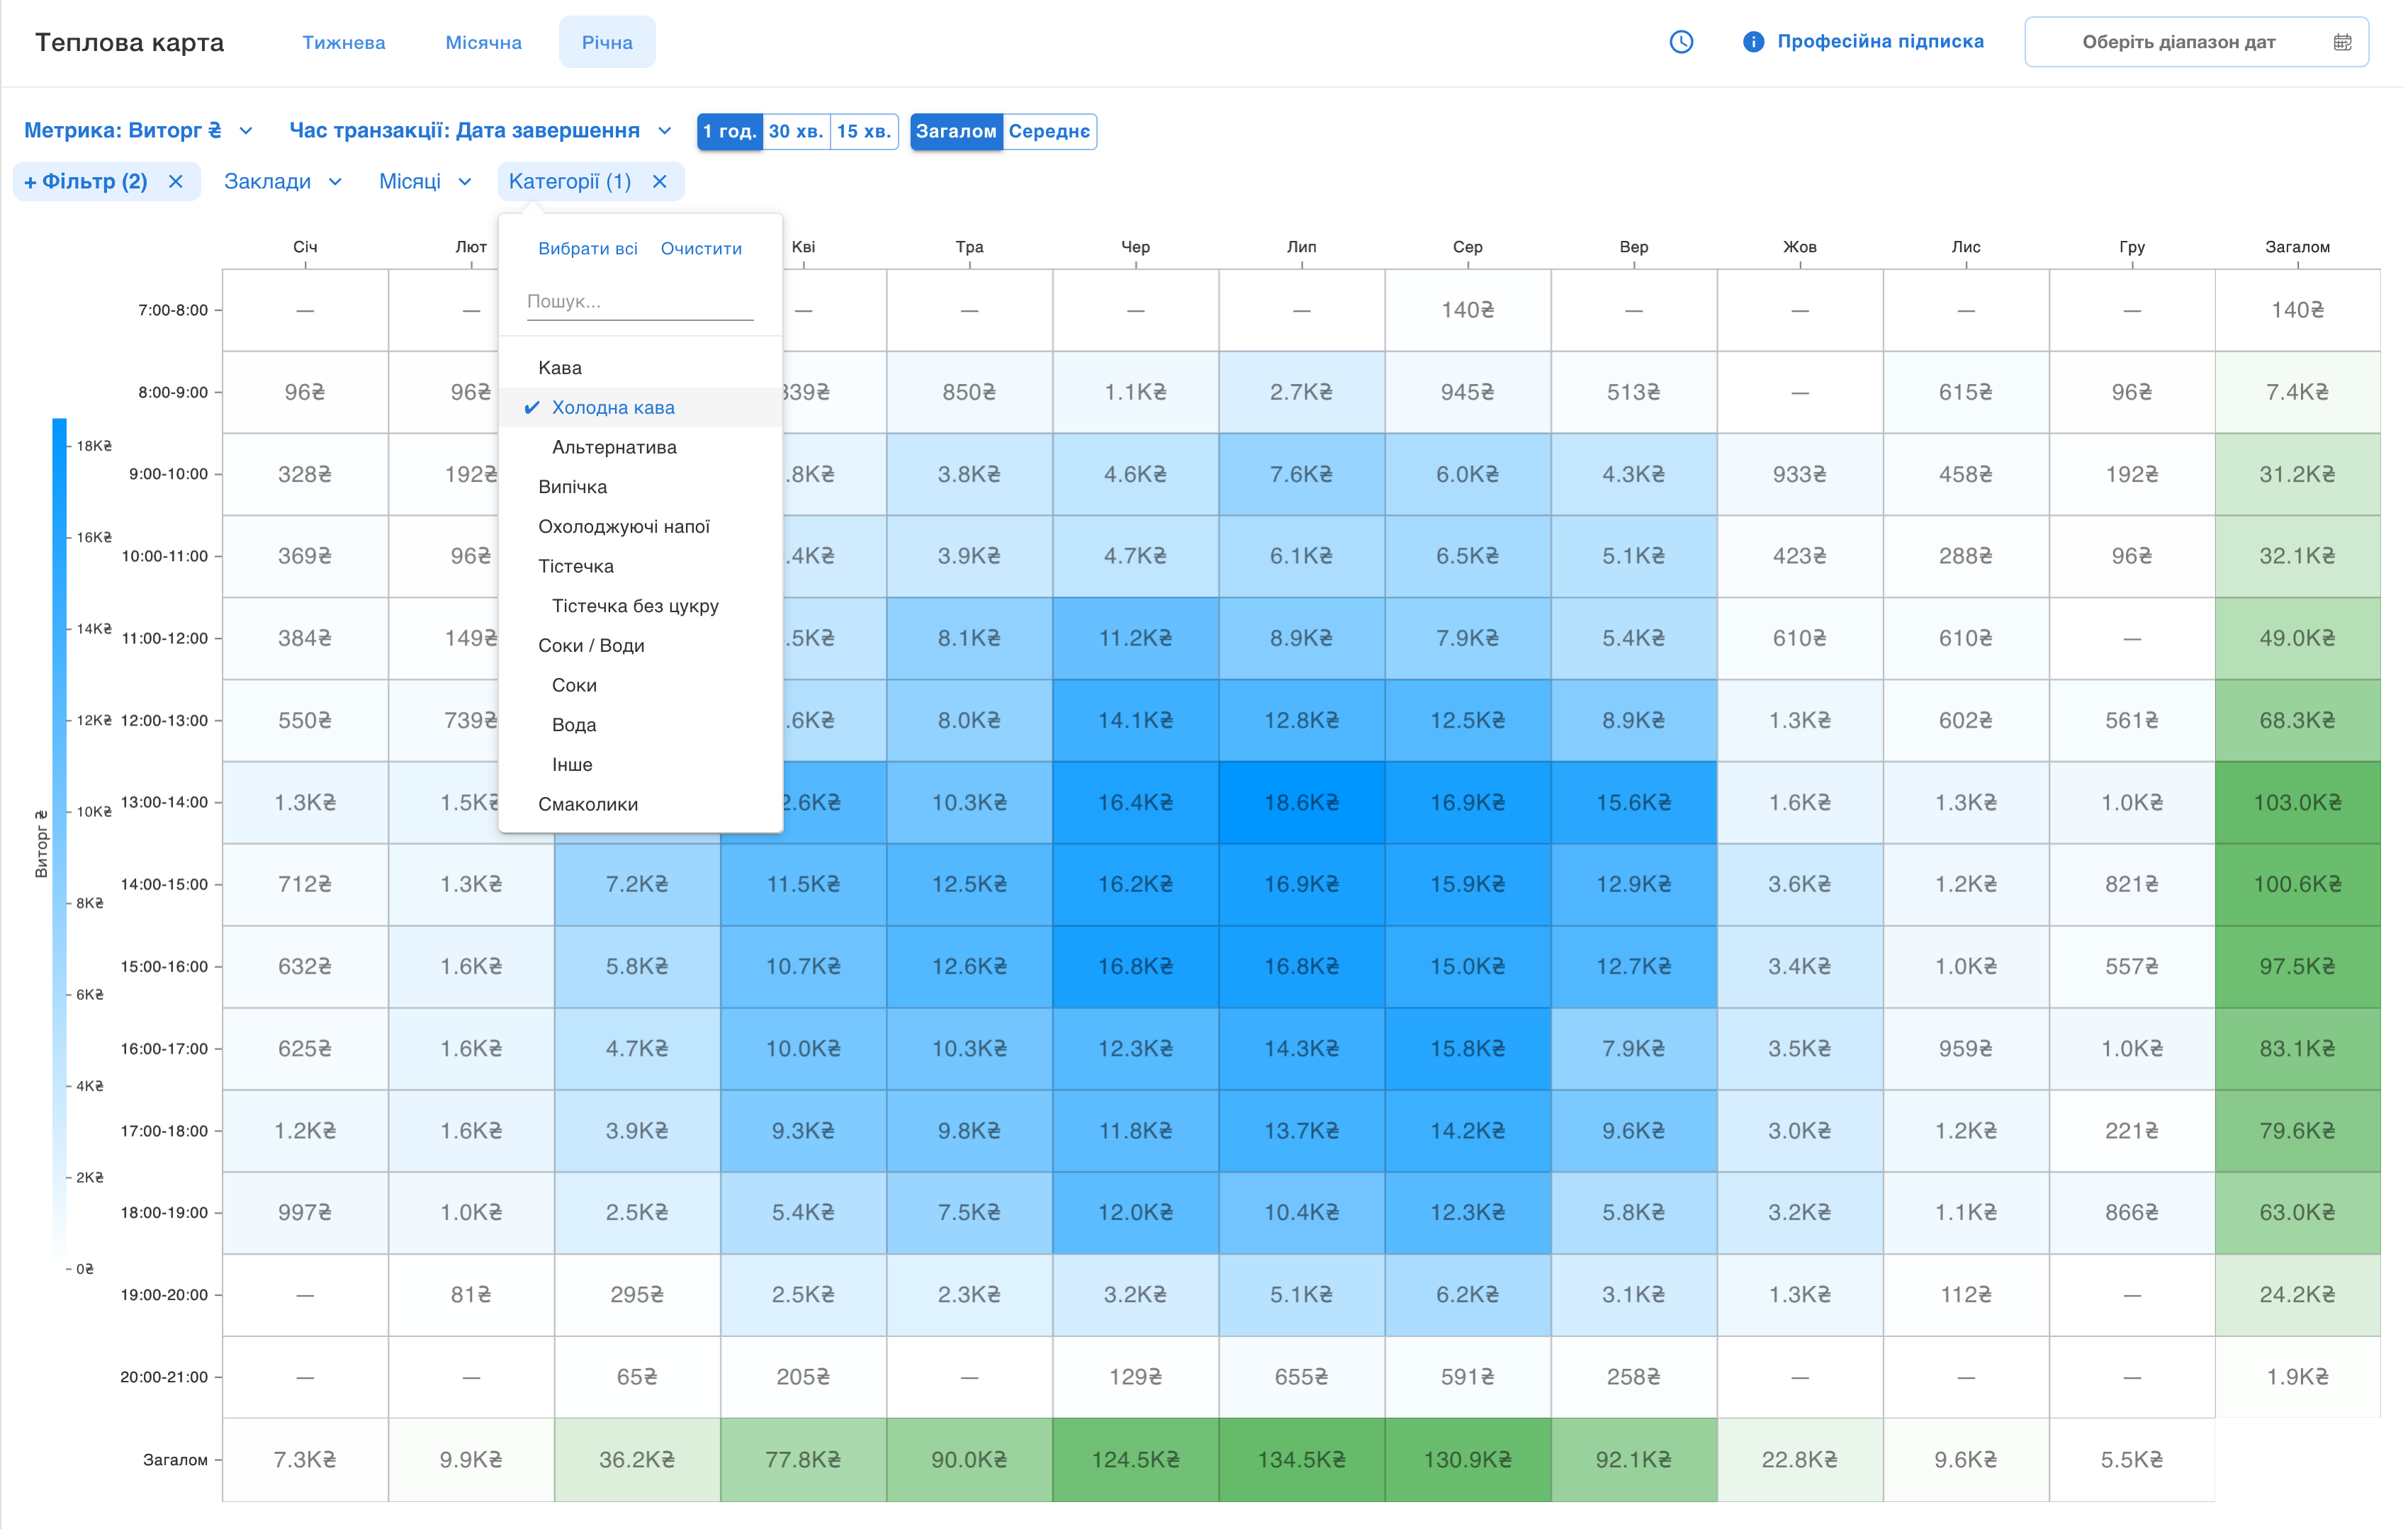Click the checkmark beside Холодна кава
This screenshot has width=2408, height=1529.
532,407
